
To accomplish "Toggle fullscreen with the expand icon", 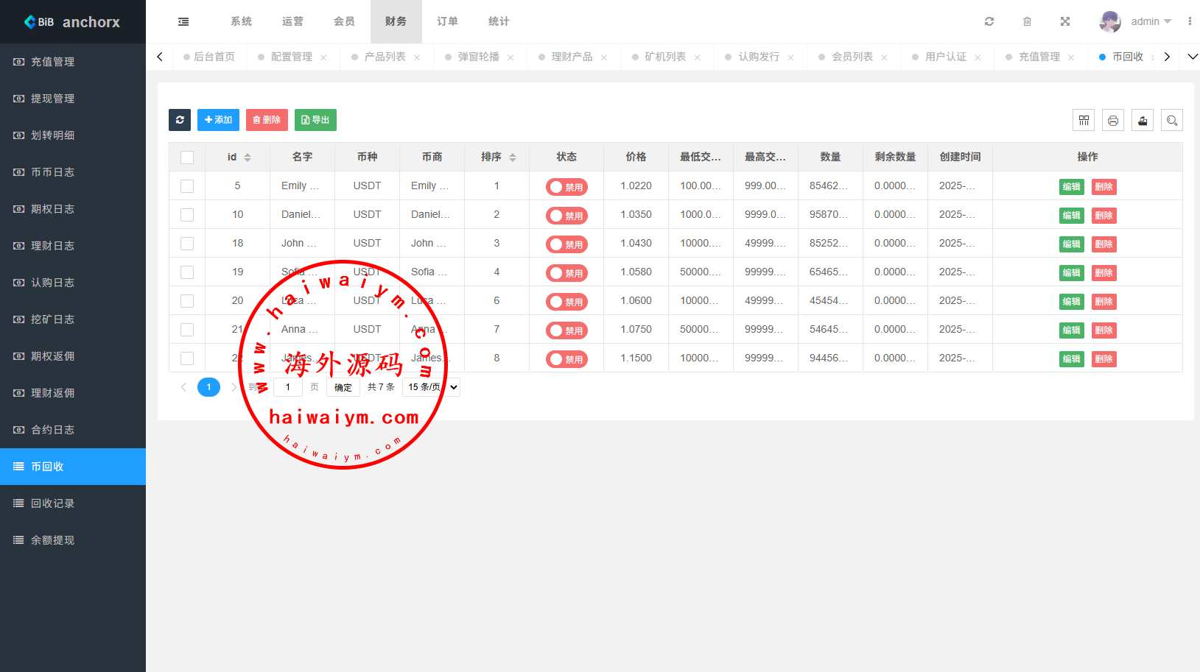I will click(x=1065, y=21).
